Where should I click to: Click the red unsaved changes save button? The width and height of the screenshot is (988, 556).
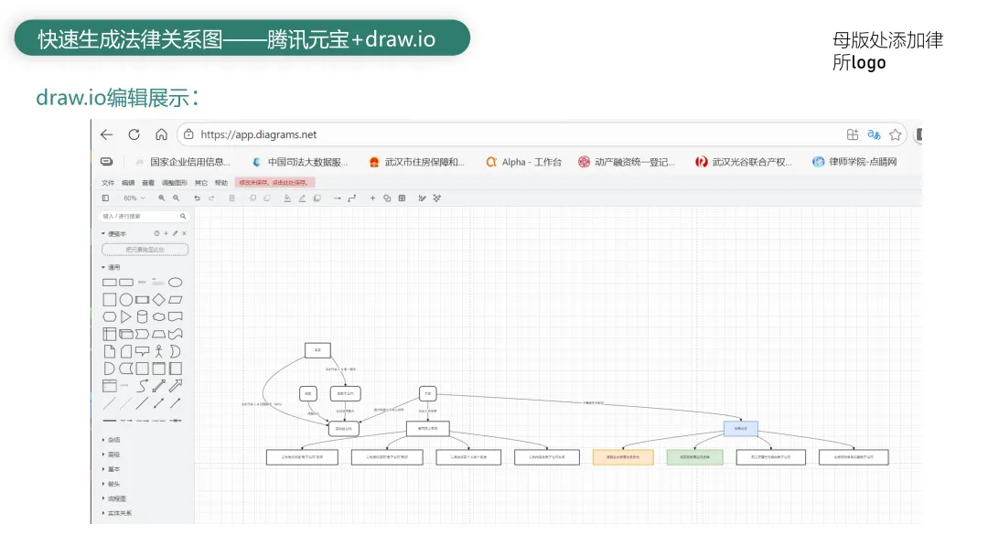tap(274, 183)
